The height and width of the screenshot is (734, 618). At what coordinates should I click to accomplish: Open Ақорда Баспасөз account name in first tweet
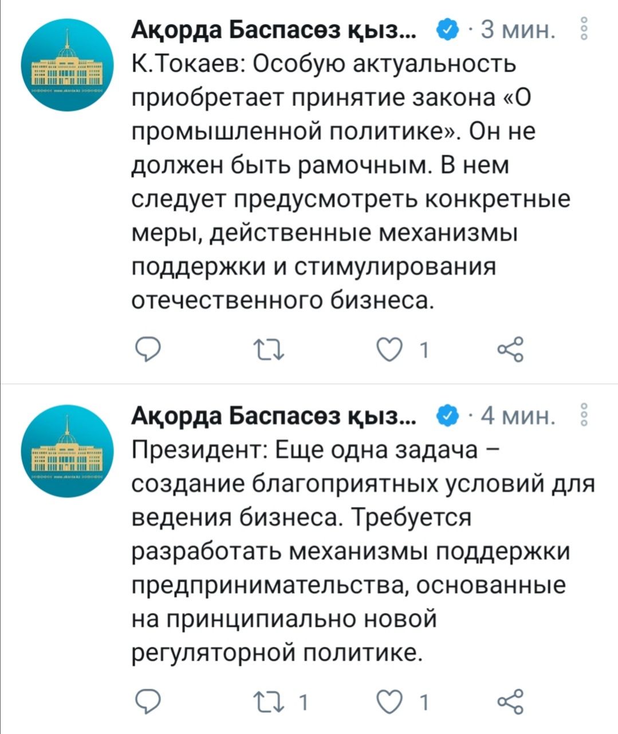275,29
